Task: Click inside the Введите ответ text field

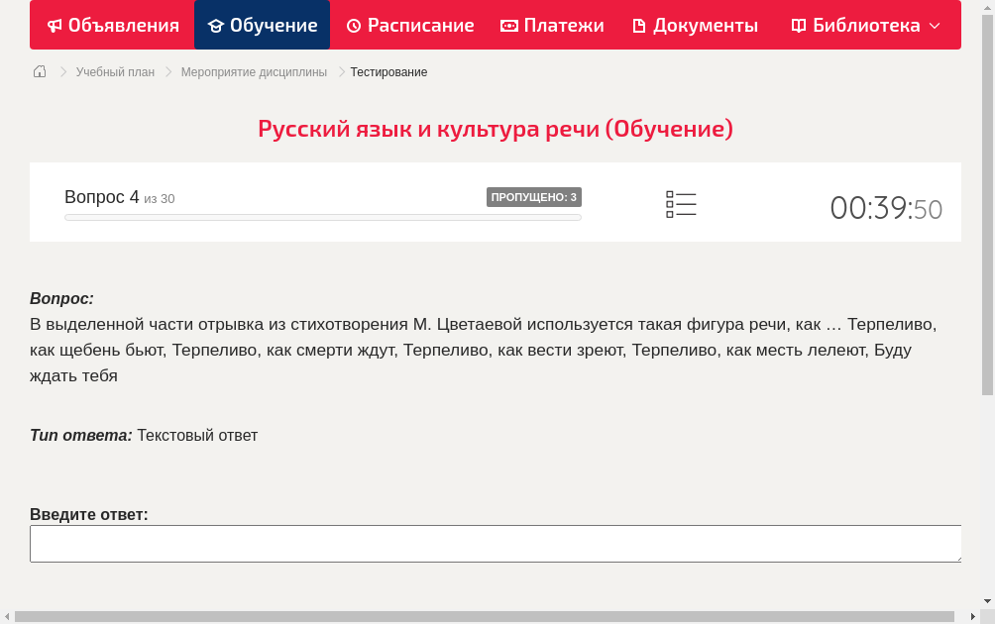Action: 496,543
